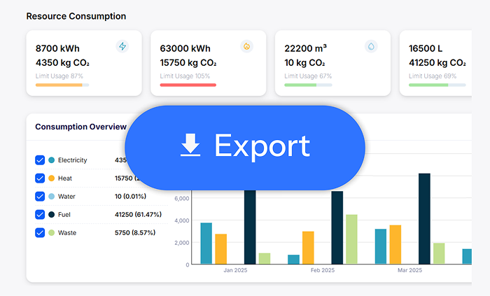This screenshot has height=296, width=490.
Task: Uncheck the Heat checkbox
Action: click(40, 178)
